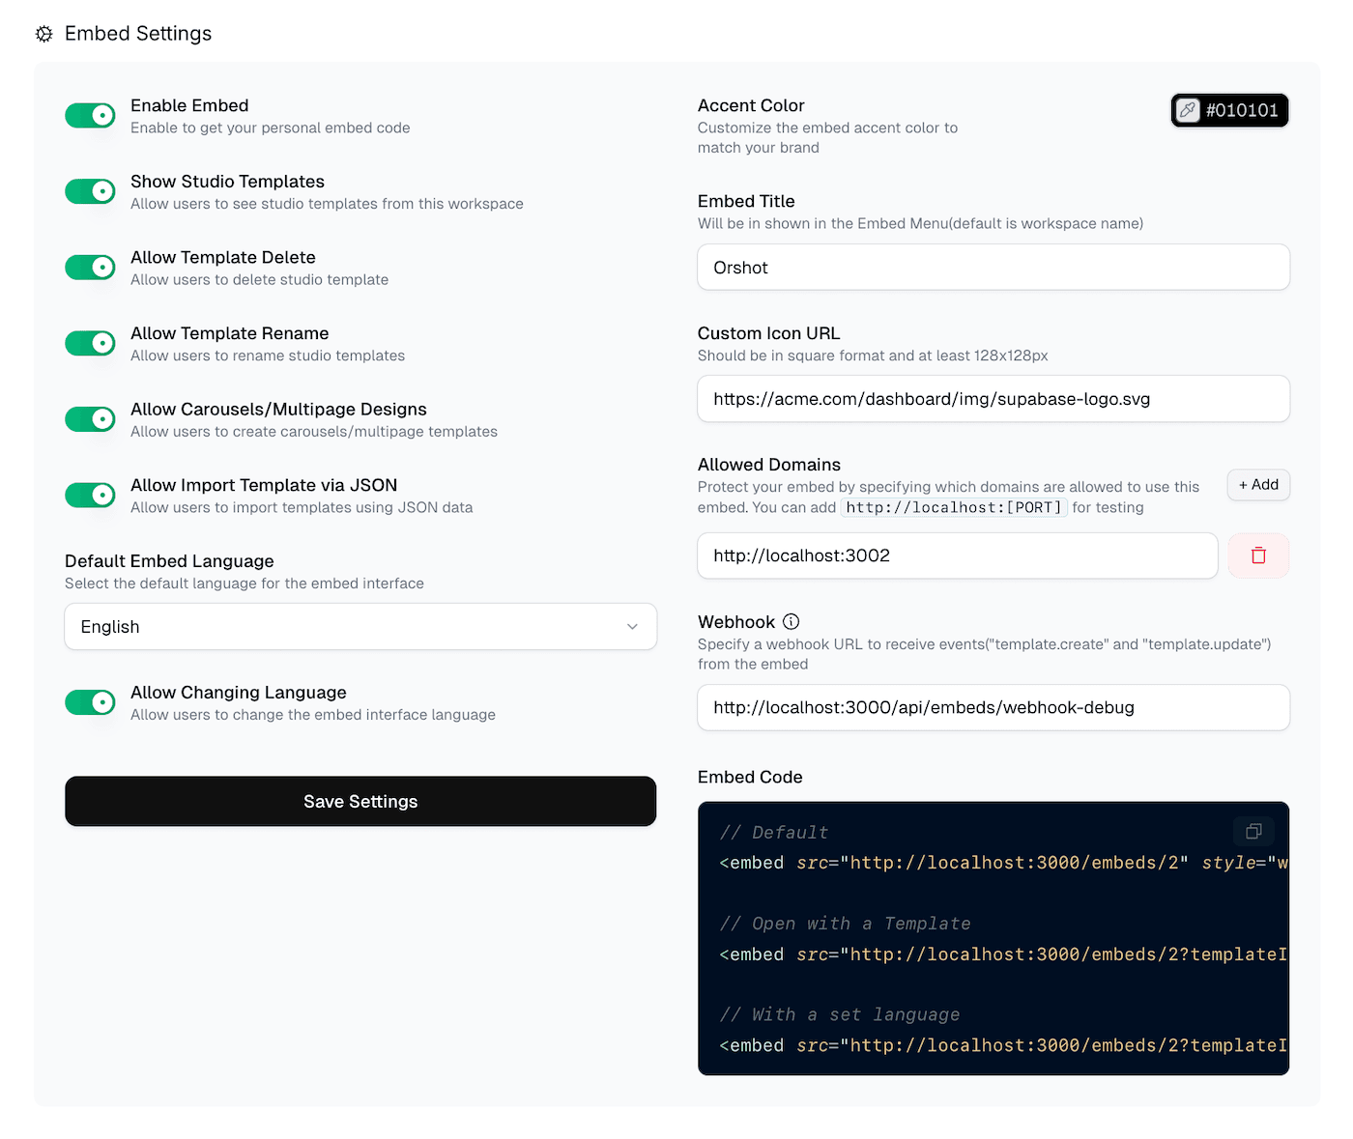Screen dimensions: 1353x1139
Task: Select the Custom Icon URL input
Action: point(993,398)
